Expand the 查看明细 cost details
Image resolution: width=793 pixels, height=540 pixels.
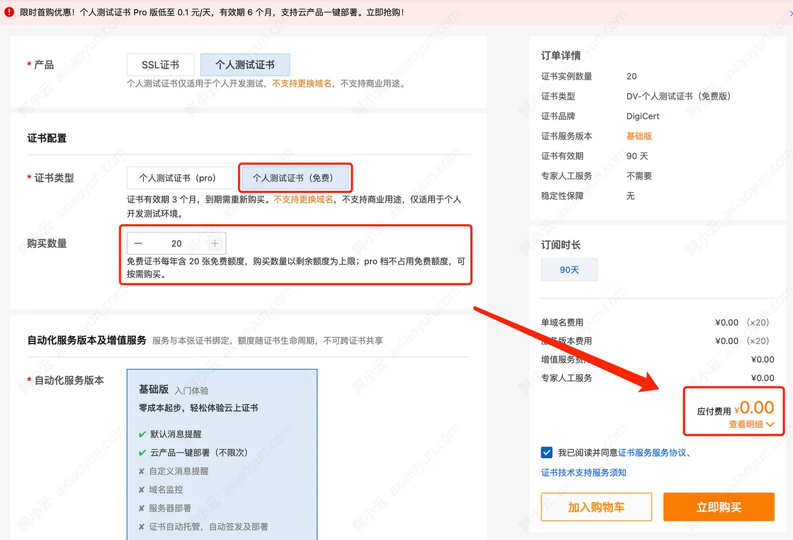[751, 425]
